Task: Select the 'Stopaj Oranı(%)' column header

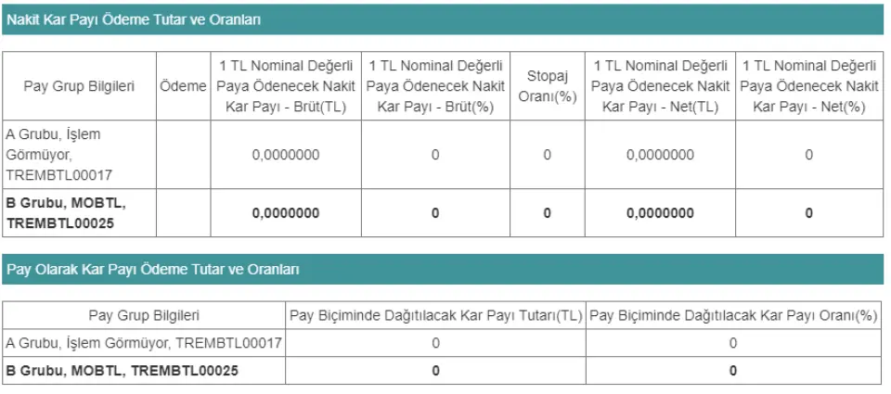Action: coord(547,86)
